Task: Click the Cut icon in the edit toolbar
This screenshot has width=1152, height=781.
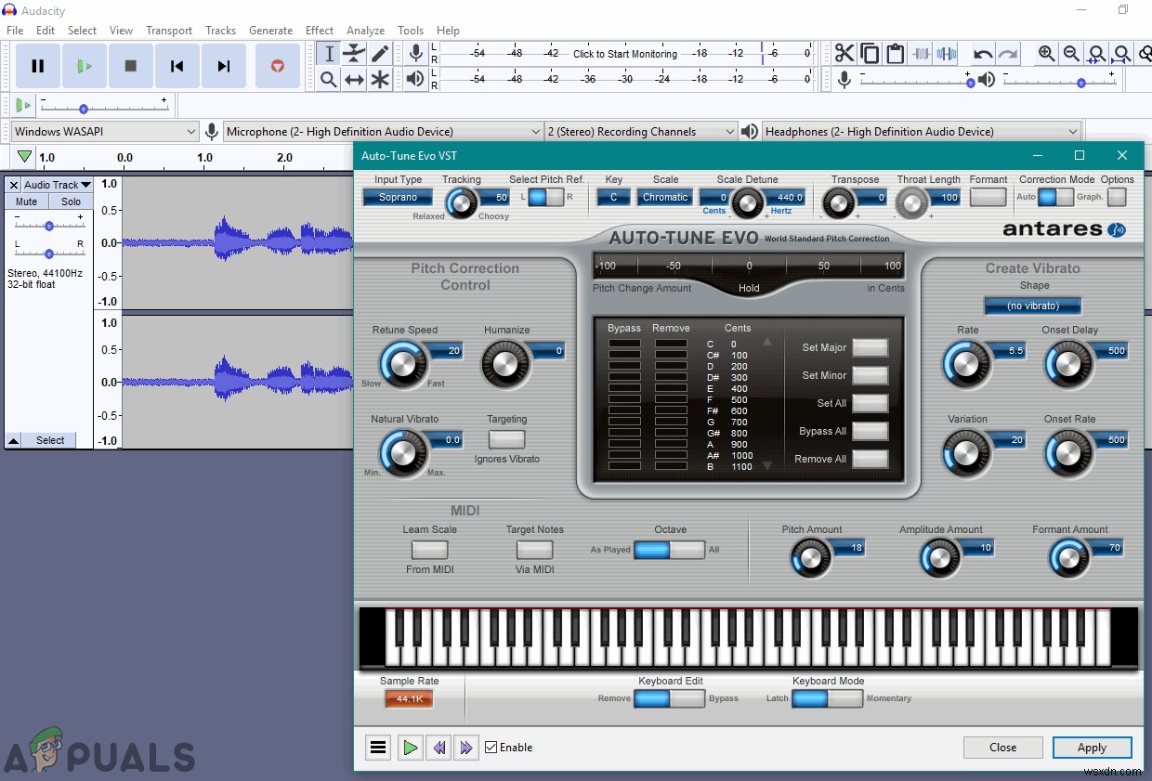Action: click(844, 53)
